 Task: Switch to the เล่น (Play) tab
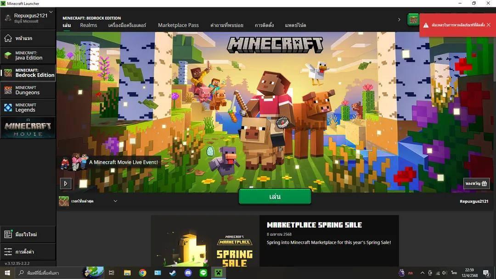[x=67, y=25]
